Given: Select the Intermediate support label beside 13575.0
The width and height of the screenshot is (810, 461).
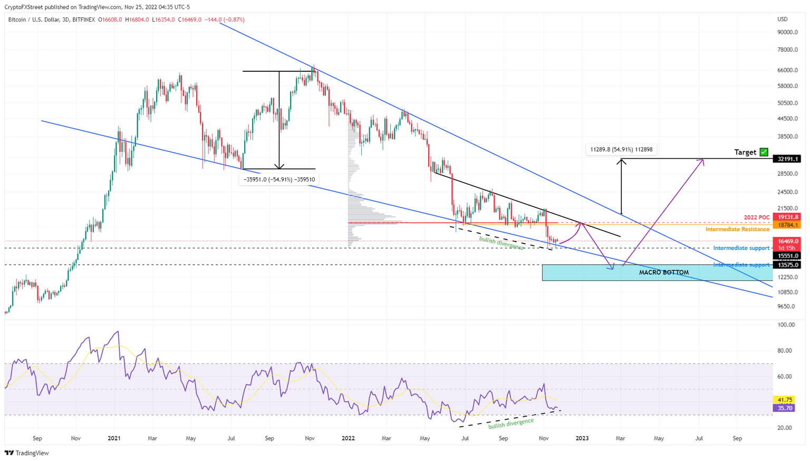Looking at the screenshot, I should pos(741,265).
